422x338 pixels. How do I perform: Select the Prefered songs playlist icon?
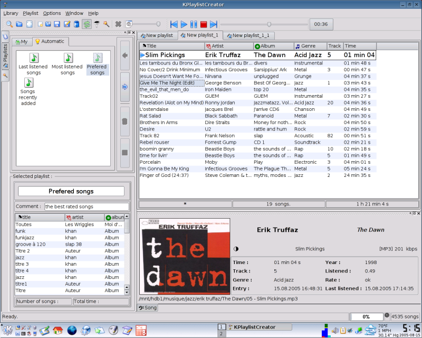click(x=98, y=64)
